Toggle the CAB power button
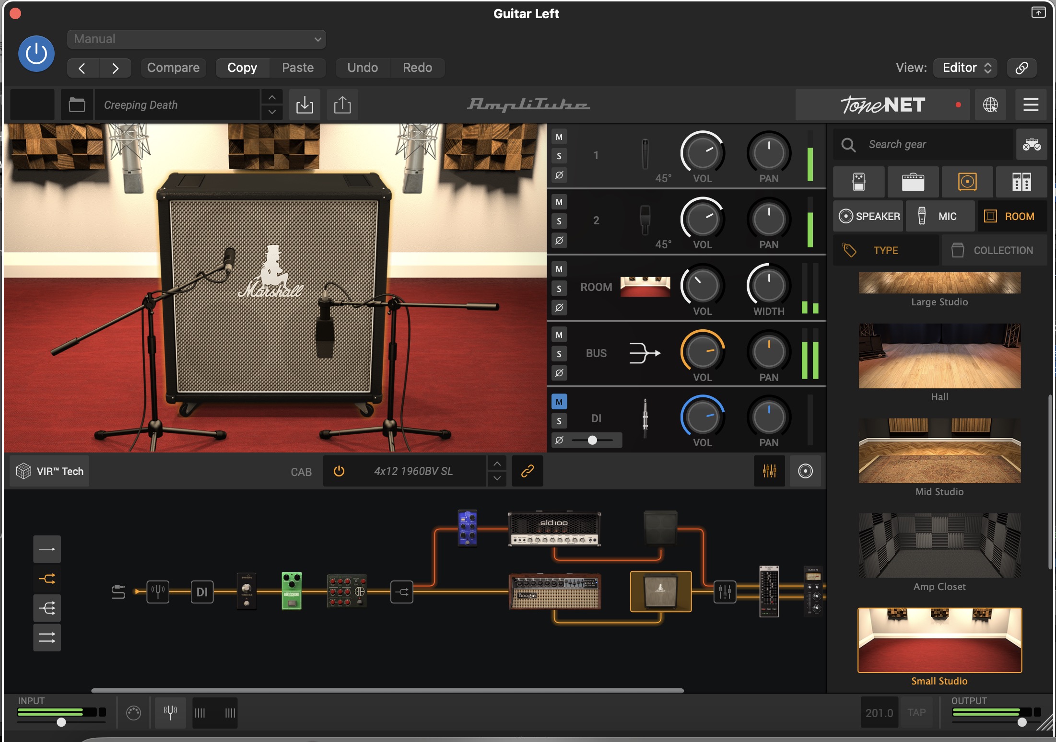 point(339,471)
